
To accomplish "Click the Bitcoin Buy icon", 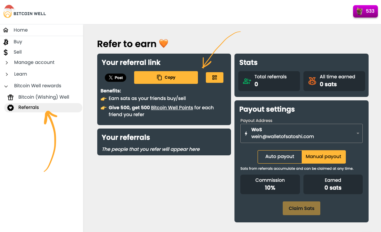I will point(6,42).
